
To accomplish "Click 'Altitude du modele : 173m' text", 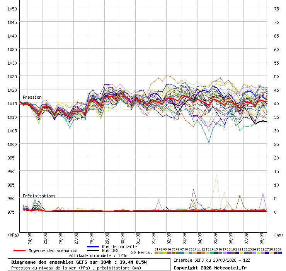I will click(x=98, y=256).
